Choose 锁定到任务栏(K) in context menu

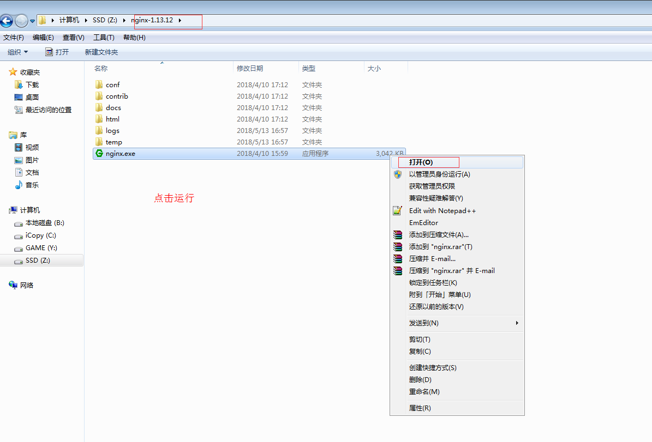(457, 283)
